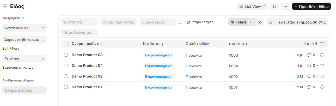The width and height of the screenshot is (336, 106).
Task: Open Demo Product 03 record
Action: coord(87,55)
